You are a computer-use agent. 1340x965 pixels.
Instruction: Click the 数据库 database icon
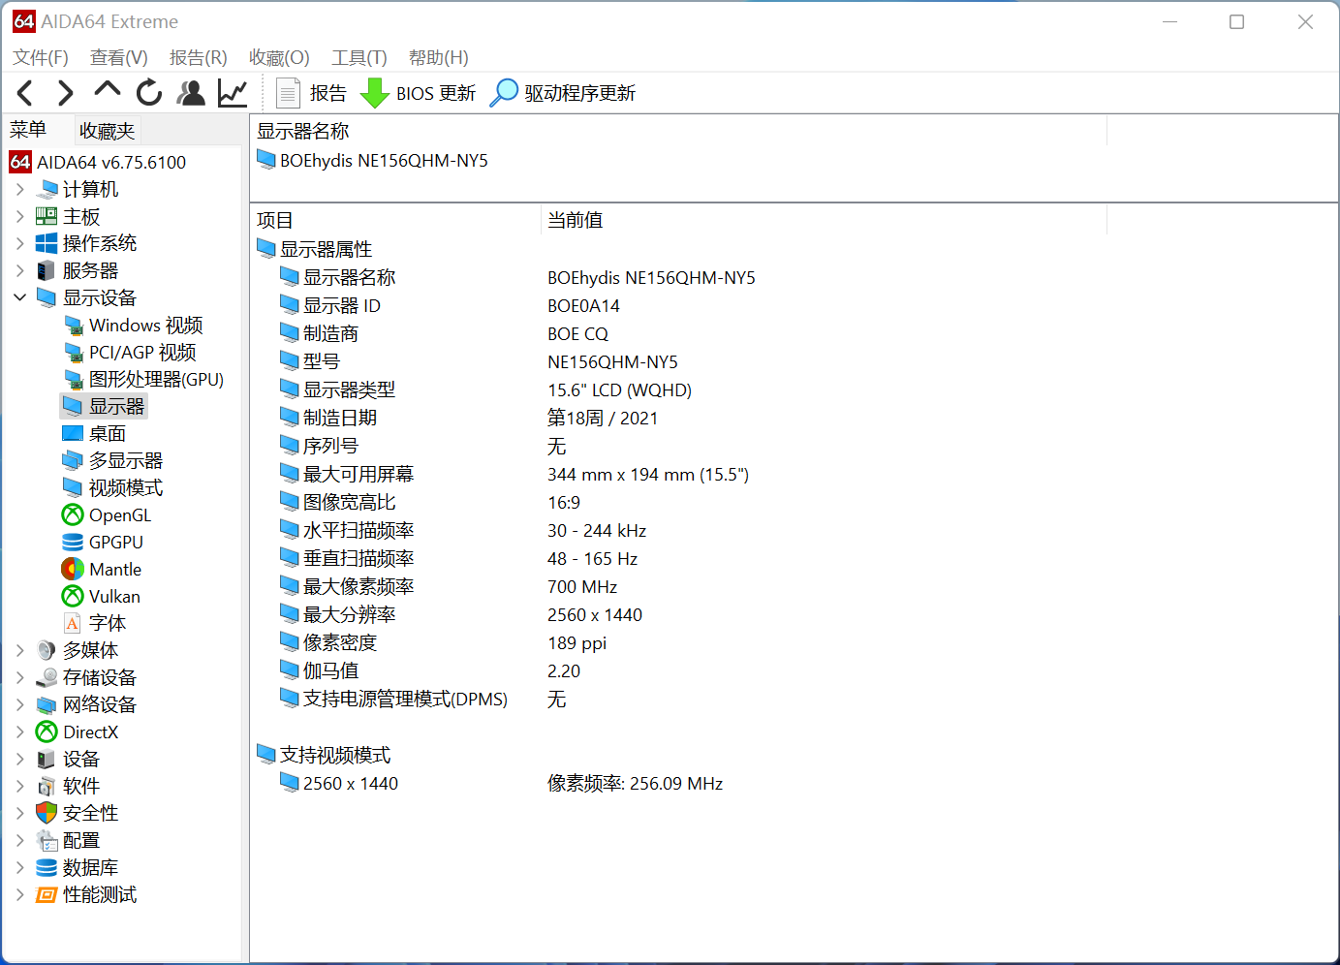47,867
